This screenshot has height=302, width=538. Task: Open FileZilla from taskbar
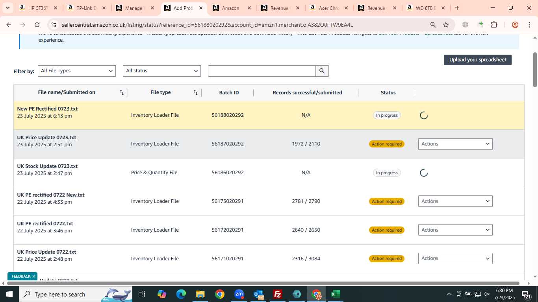pyautogui.click(x=278, y=294)
